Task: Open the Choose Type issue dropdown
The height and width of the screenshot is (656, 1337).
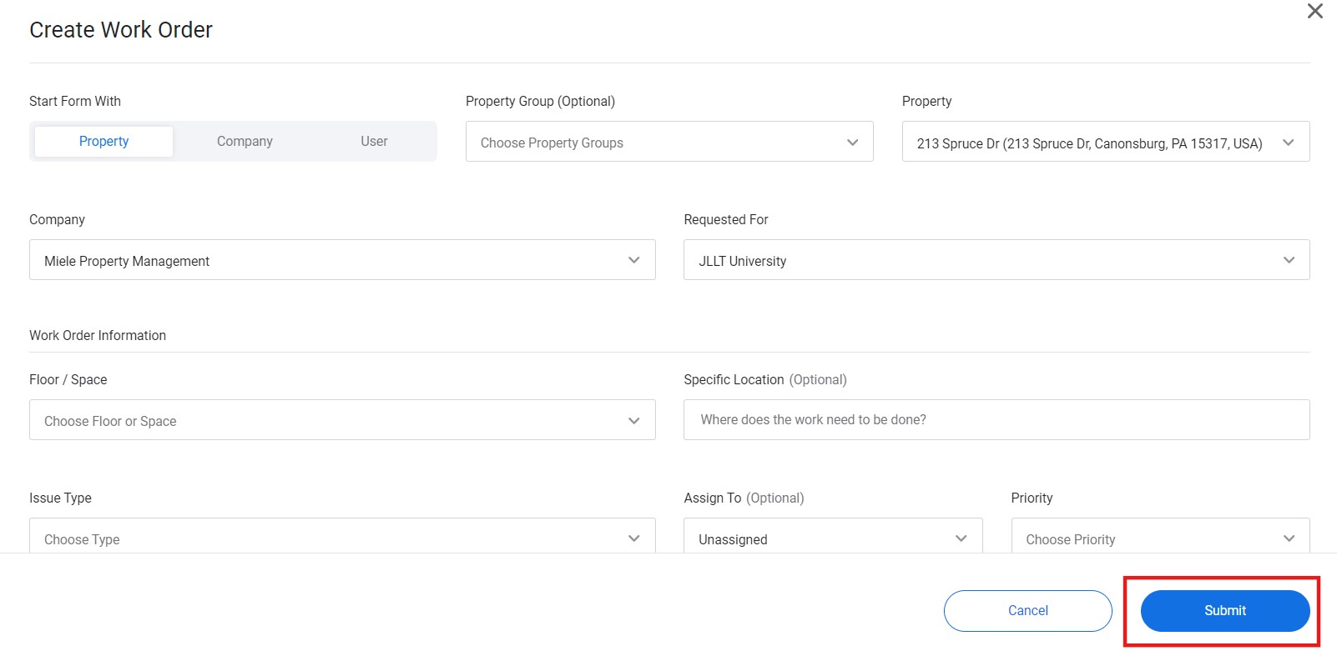Action: click(x=325, y=538)
